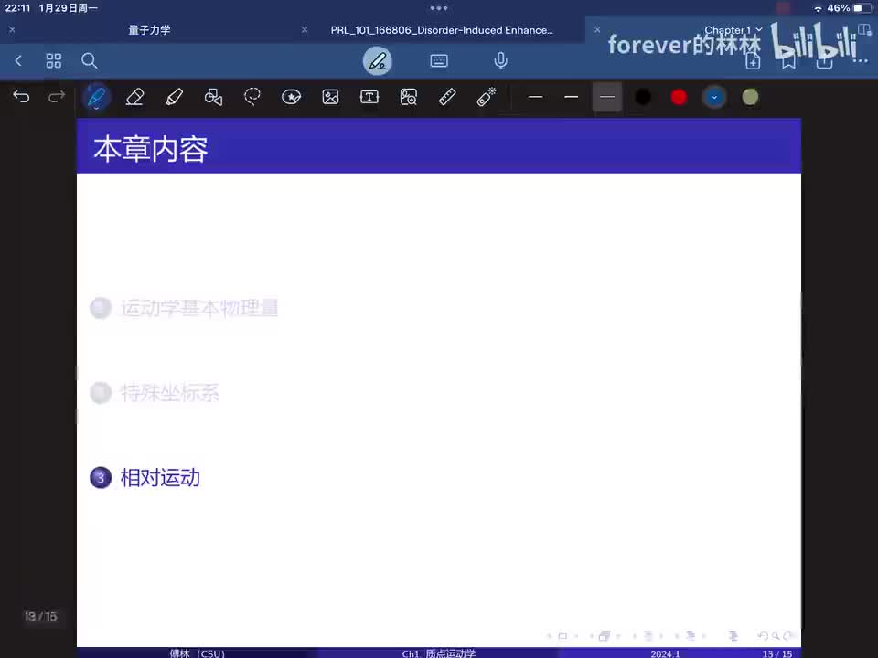Check the battery status at 46%
This screenshot has height=658, width=878.
point(850,8)
